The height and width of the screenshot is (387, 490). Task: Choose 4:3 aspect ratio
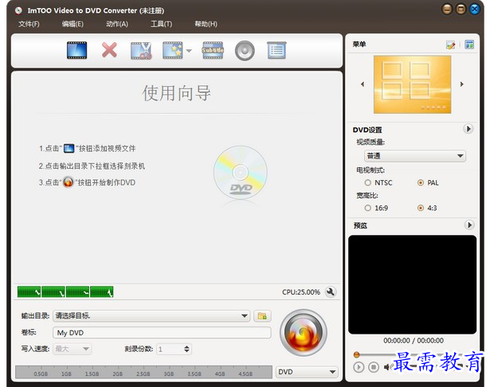427,208
